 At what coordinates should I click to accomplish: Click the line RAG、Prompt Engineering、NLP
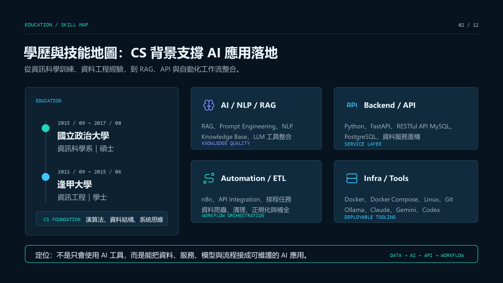[247, 126]
